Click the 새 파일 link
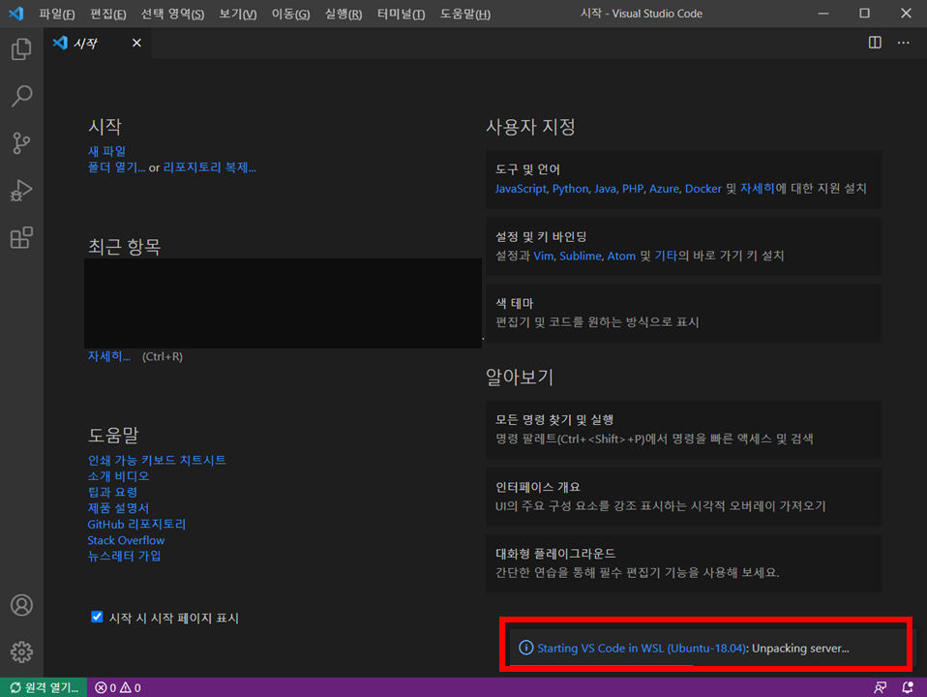 tap(106, 151)
